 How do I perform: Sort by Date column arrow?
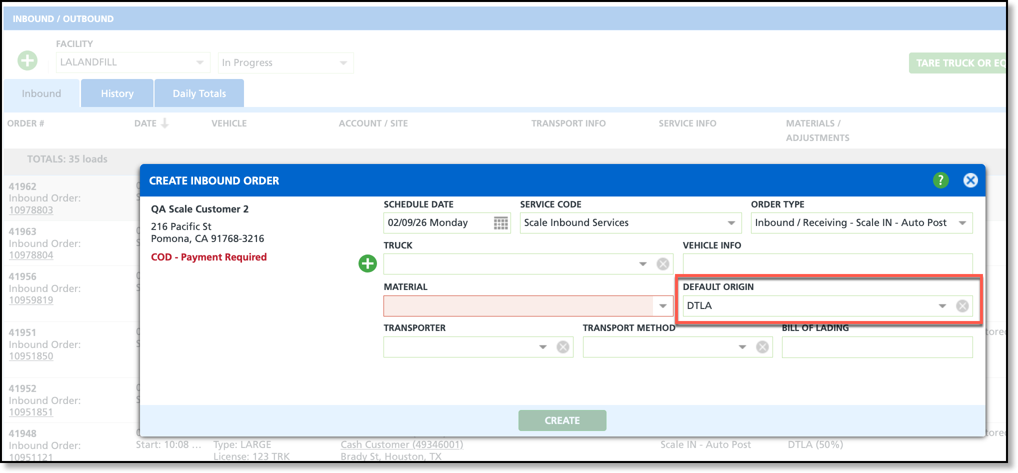(165, 123)
